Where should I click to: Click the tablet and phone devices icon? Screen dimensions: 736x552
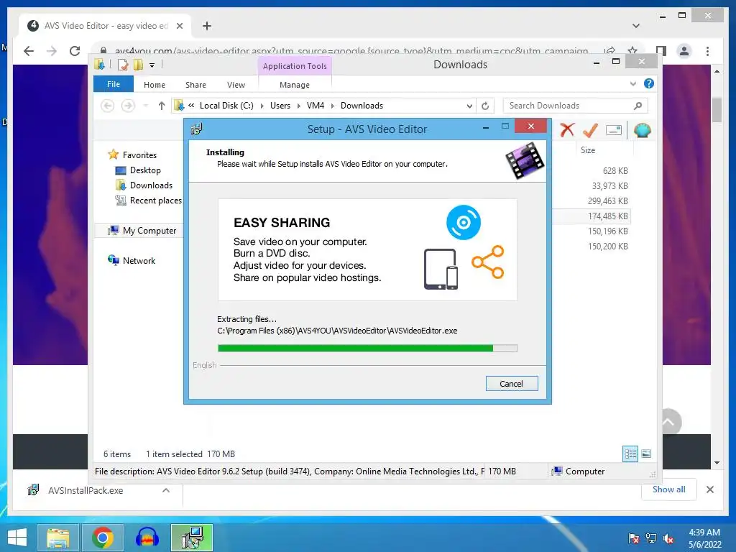pos(441,269)
